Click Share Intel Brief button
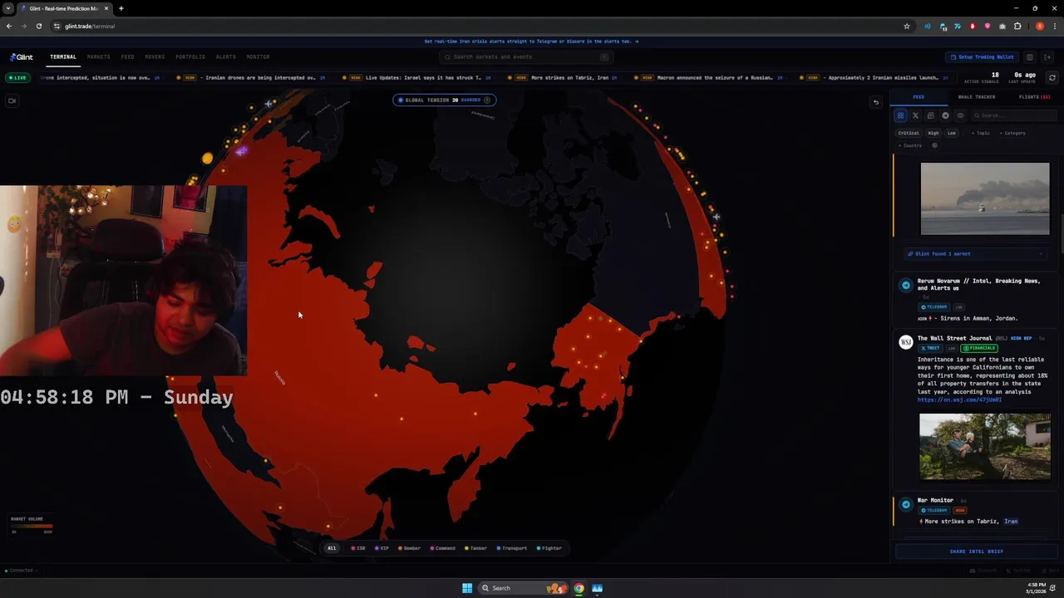The height and width of the screenshot is (598, 1064). point(977,551)
